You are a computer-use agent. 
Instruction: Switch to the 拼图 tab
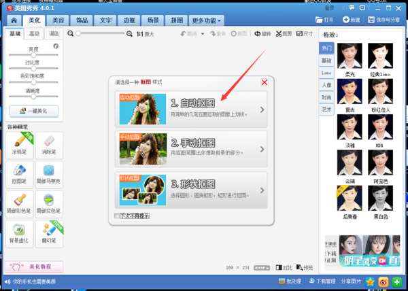[177, 20]
